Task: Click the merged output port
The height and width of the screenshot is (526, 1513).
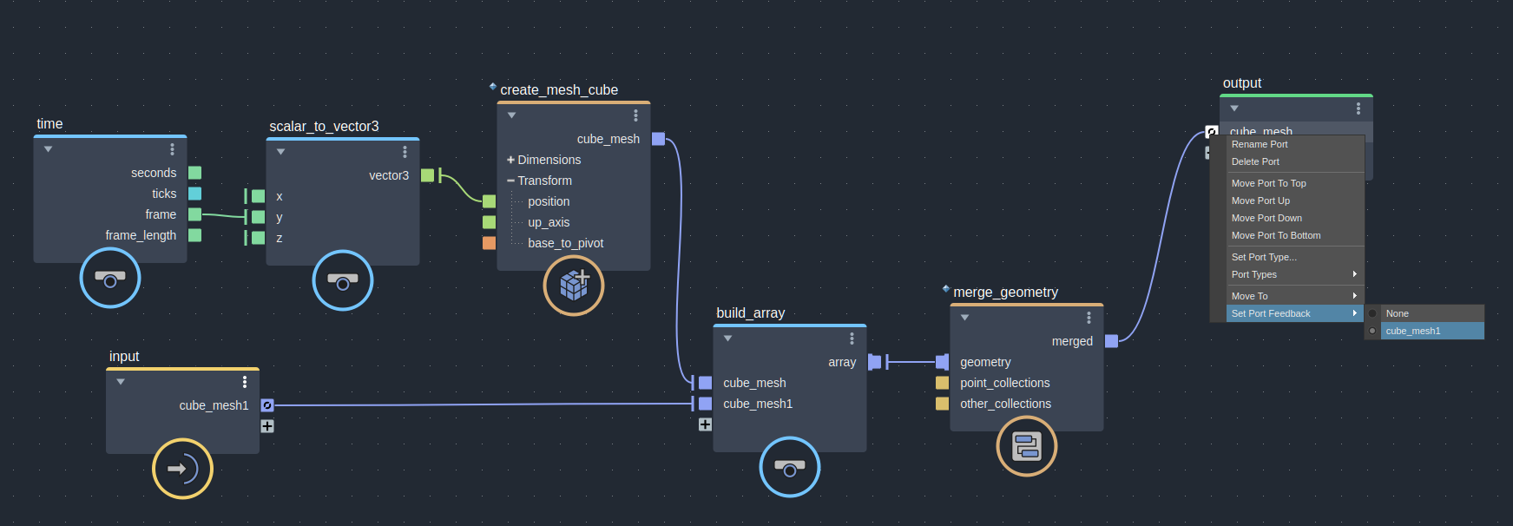Action: point(1111,341)
